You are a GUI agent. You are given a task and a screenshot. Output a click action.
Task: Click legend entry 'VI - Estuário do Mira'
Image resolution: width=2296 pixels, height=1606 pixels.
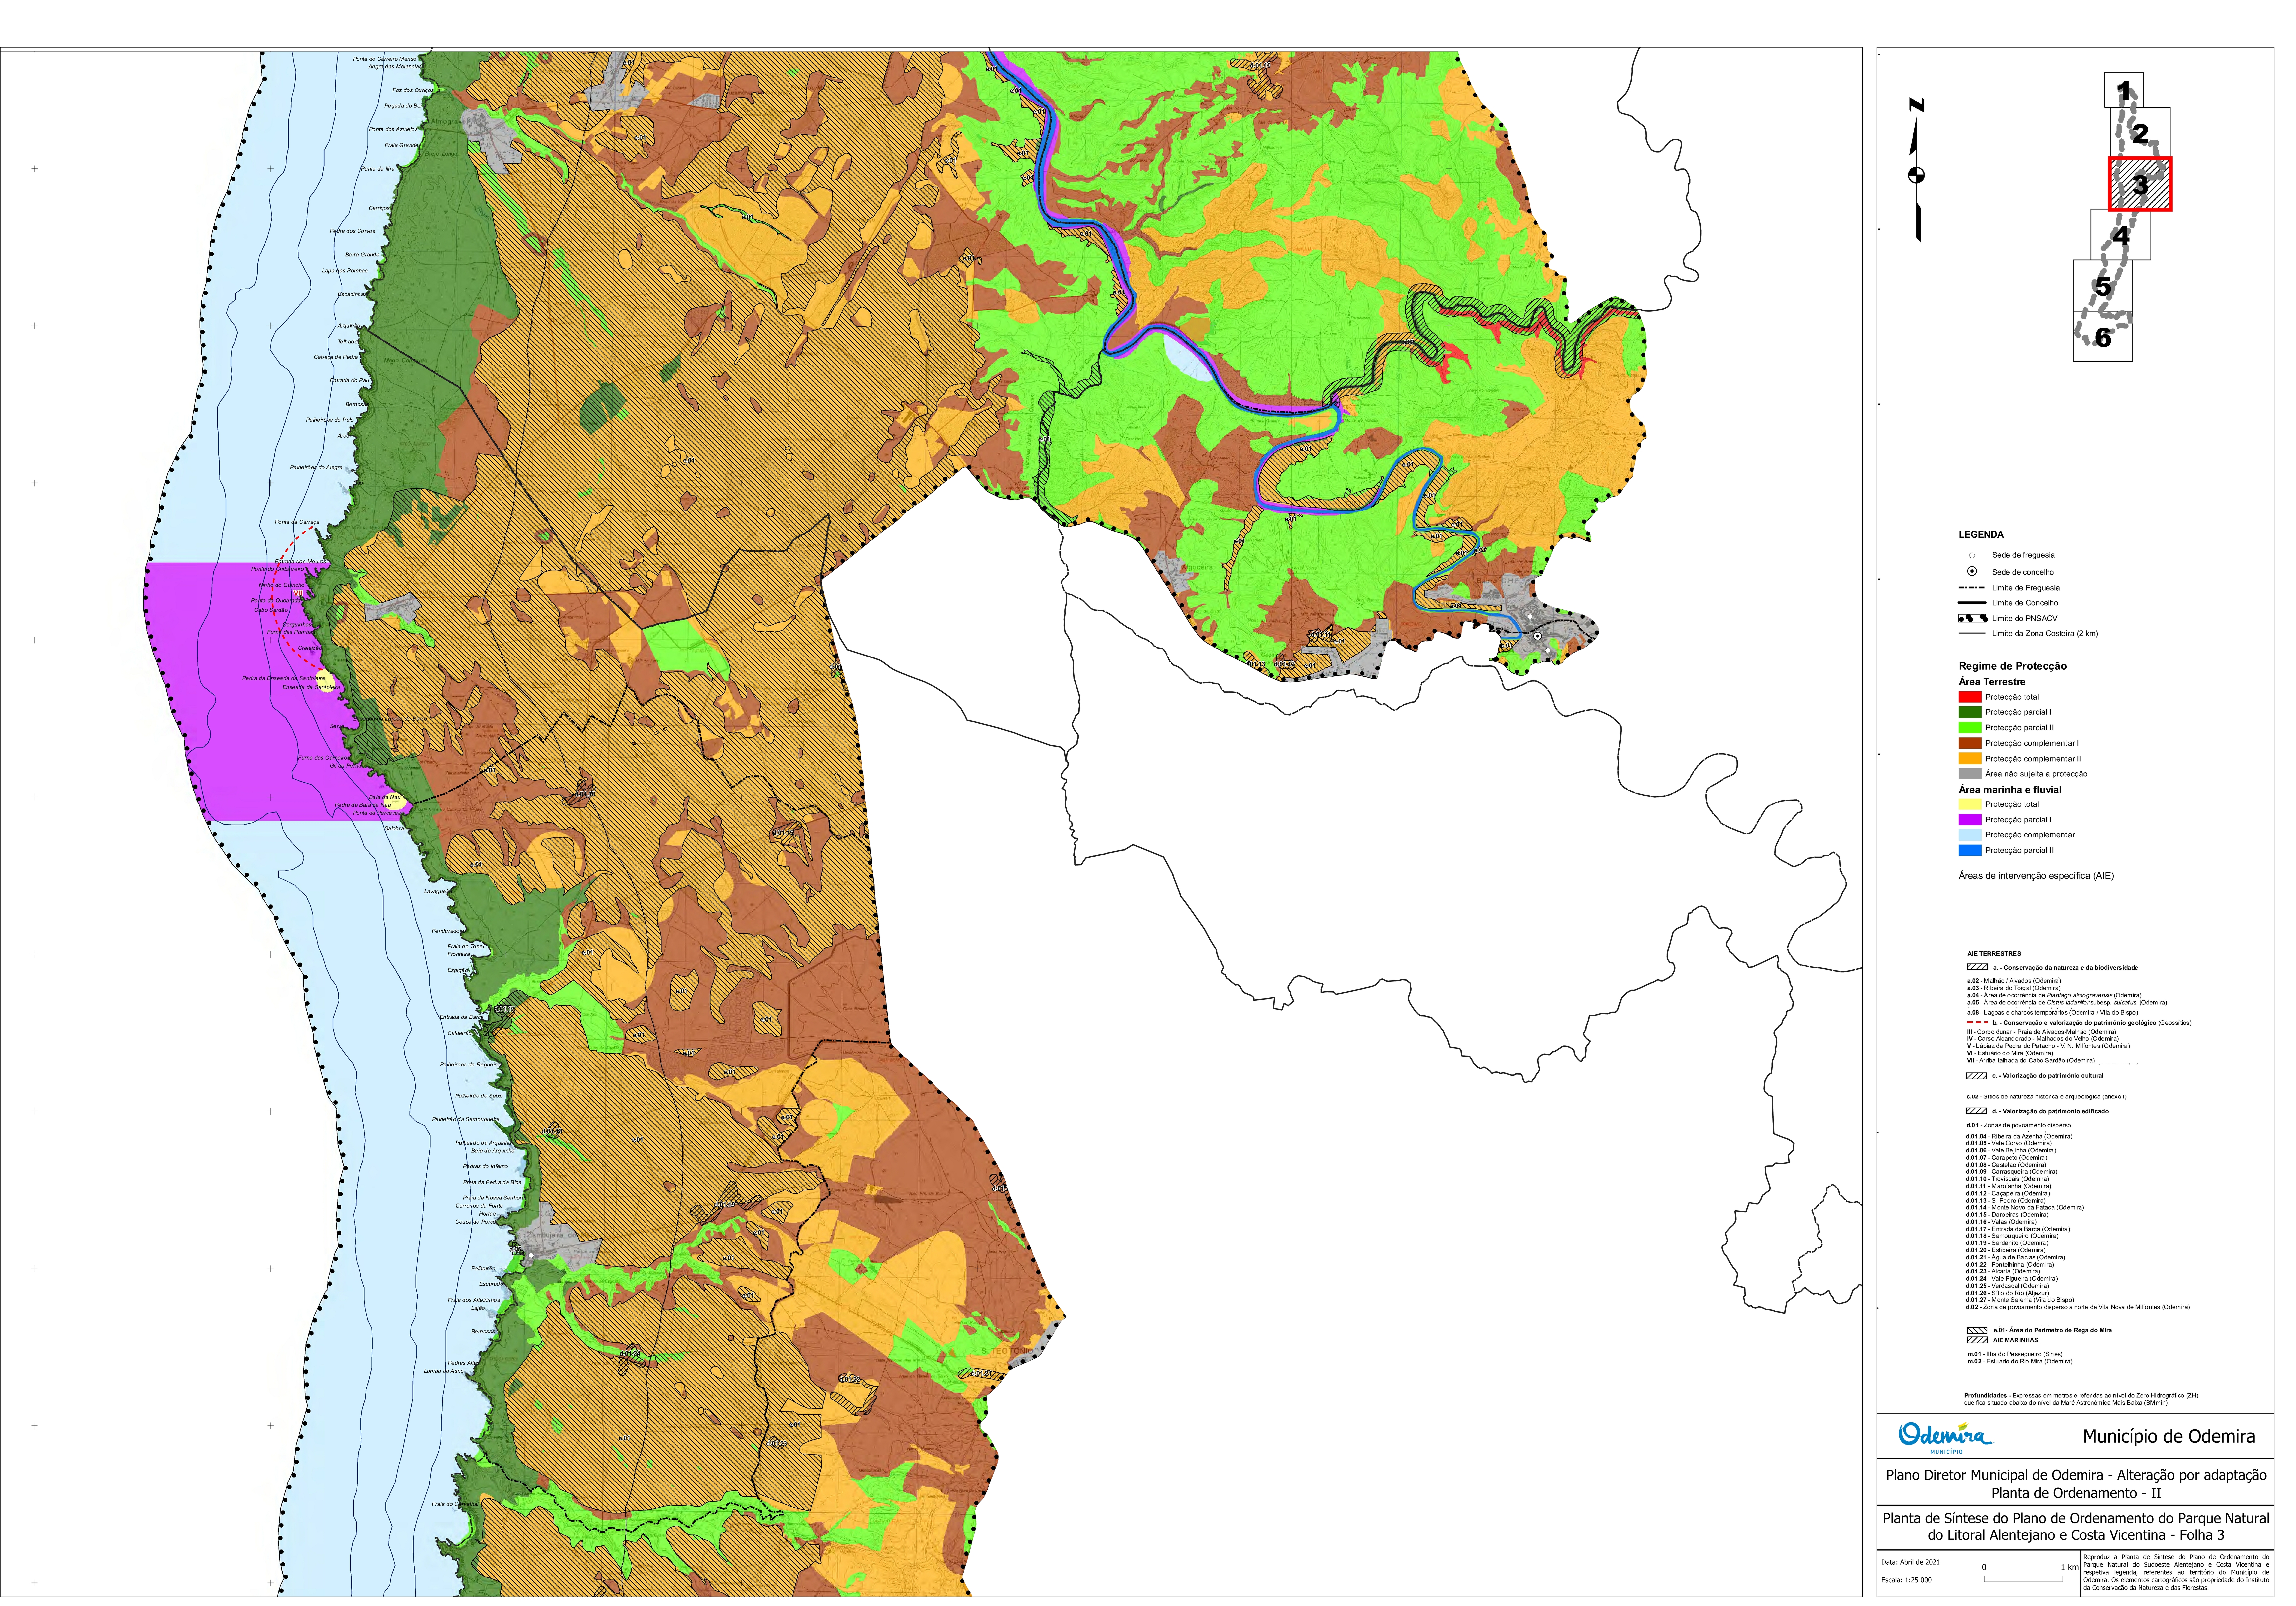(2010, 1053)
